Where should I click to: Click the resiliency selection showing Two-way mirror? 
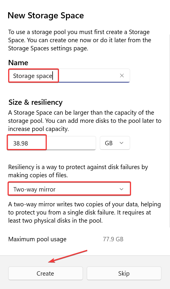pos(69,189)
